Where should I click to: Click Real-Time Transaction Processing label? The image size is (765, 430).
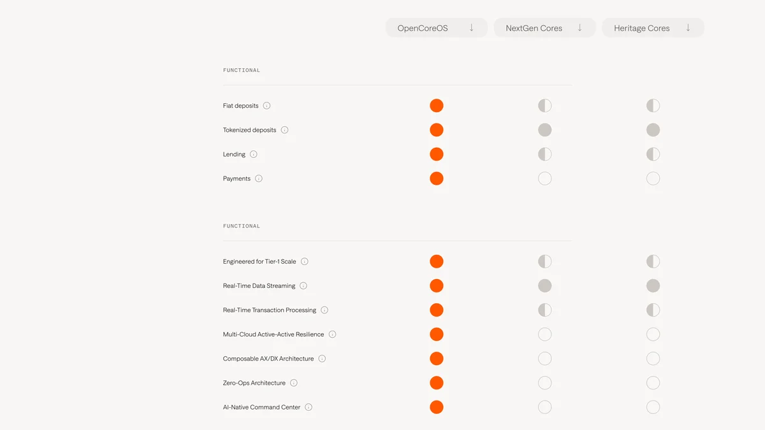[270, 310]
